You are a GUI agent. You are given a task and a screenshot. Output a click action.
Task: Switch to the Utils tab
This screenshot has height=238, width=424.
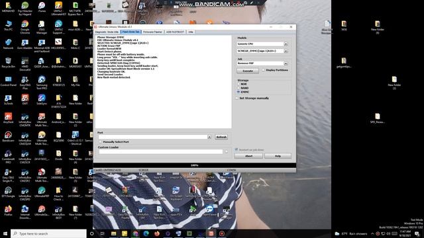[191, 32]
